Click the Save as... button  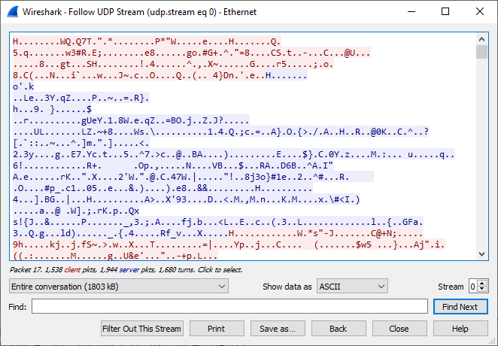278,329
